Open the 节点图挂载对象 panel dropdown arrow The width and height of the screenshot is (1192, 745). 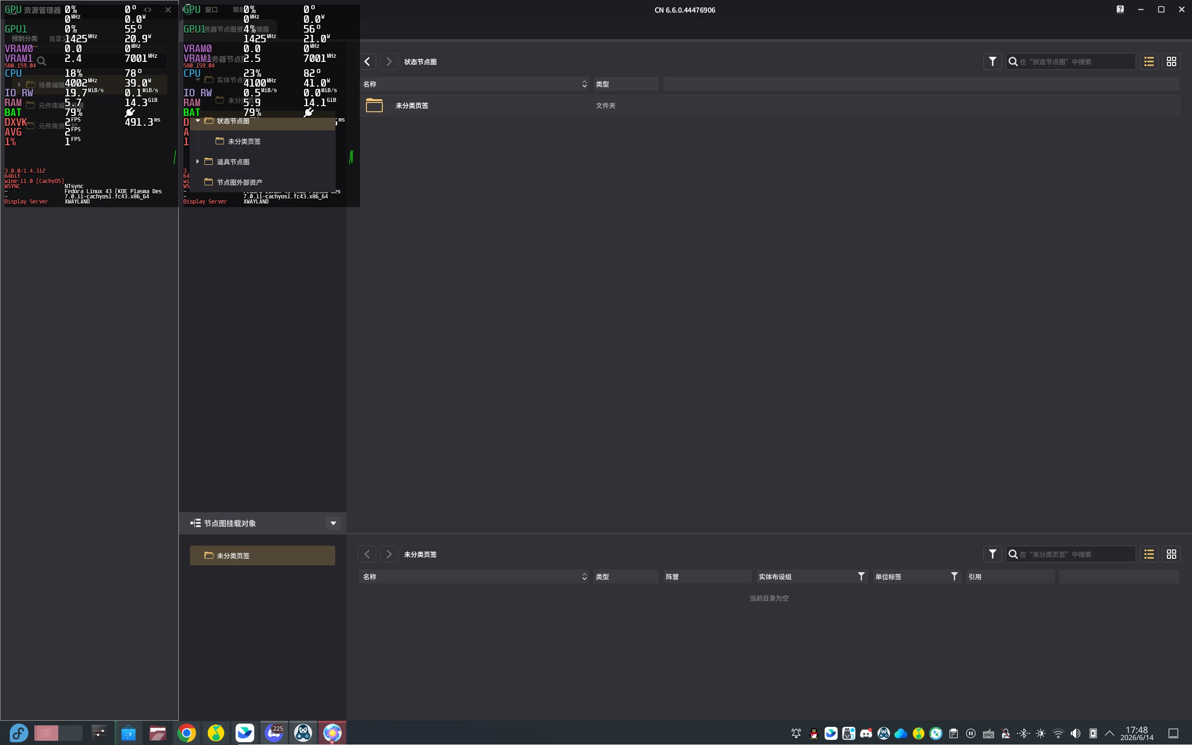click(333, 523)
